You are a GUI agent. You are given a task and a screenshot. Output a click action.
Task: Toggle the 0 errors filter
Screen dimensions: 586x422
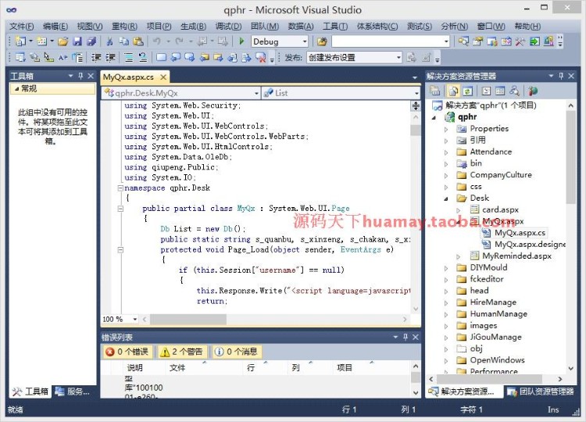[127, 352]
